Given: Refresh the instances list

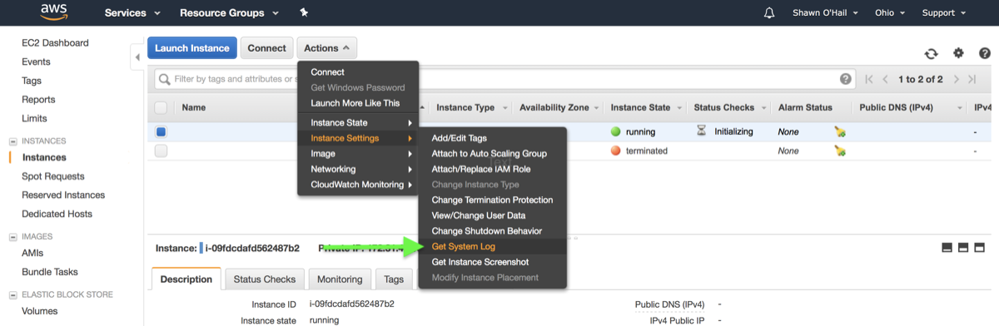Looking at the screenshot, I should point(931,53).
